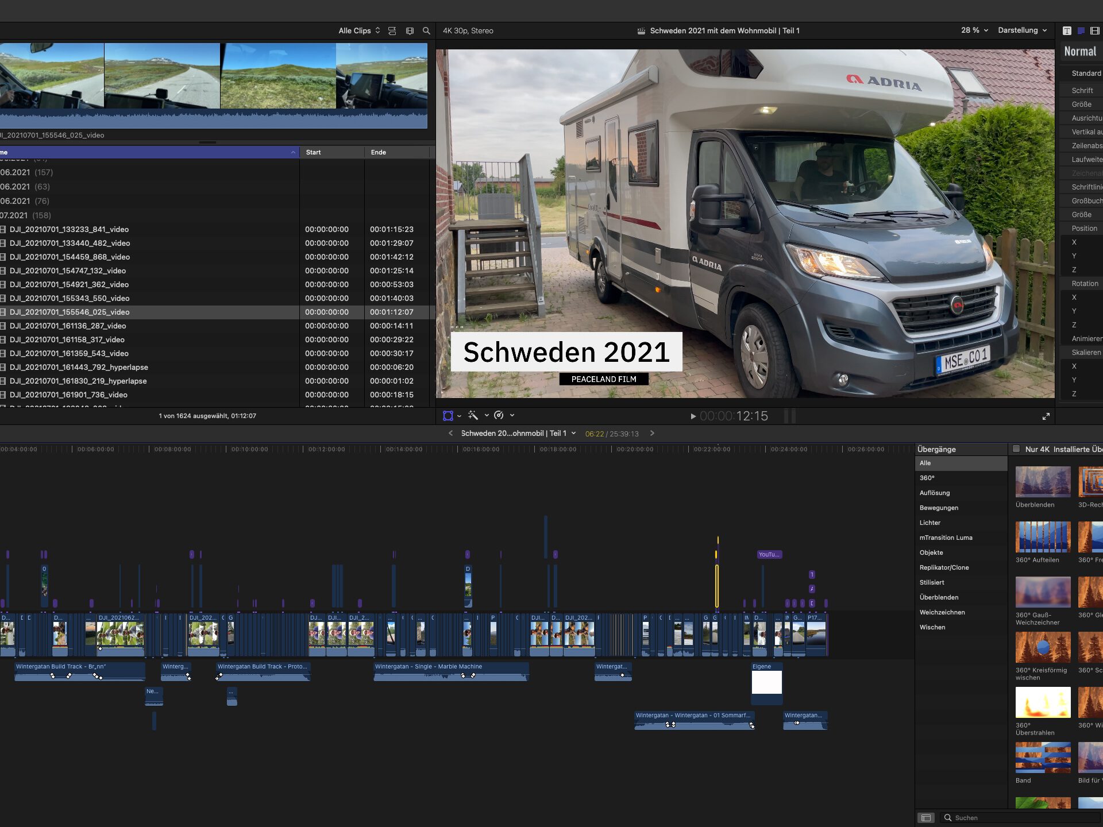Image resolution: width=1103 pixels, height=827 pixels.
Task: Open the Transform tool icon below viewer
Action: tap(448, 415)
